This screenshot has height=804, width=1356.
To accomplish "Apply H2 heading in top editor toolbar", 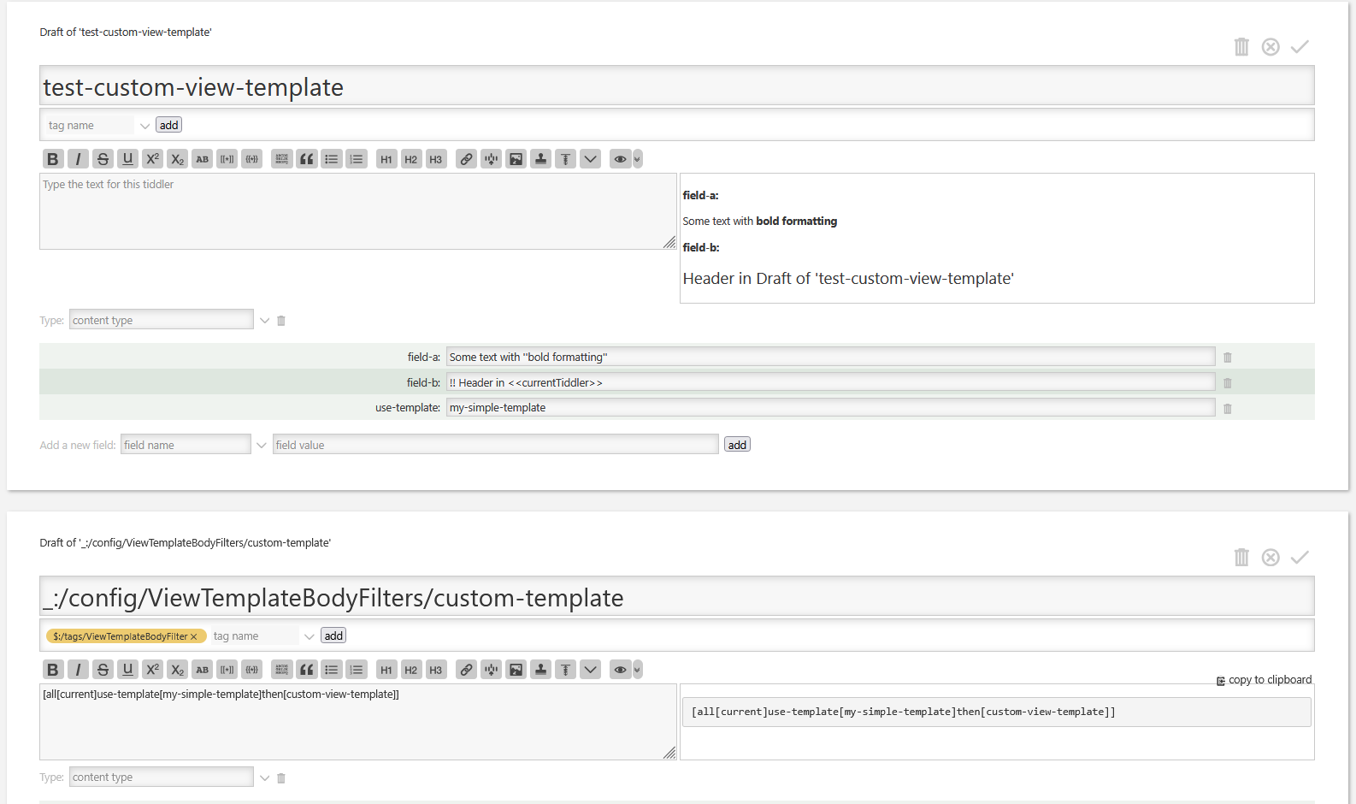I will point(411,159).
